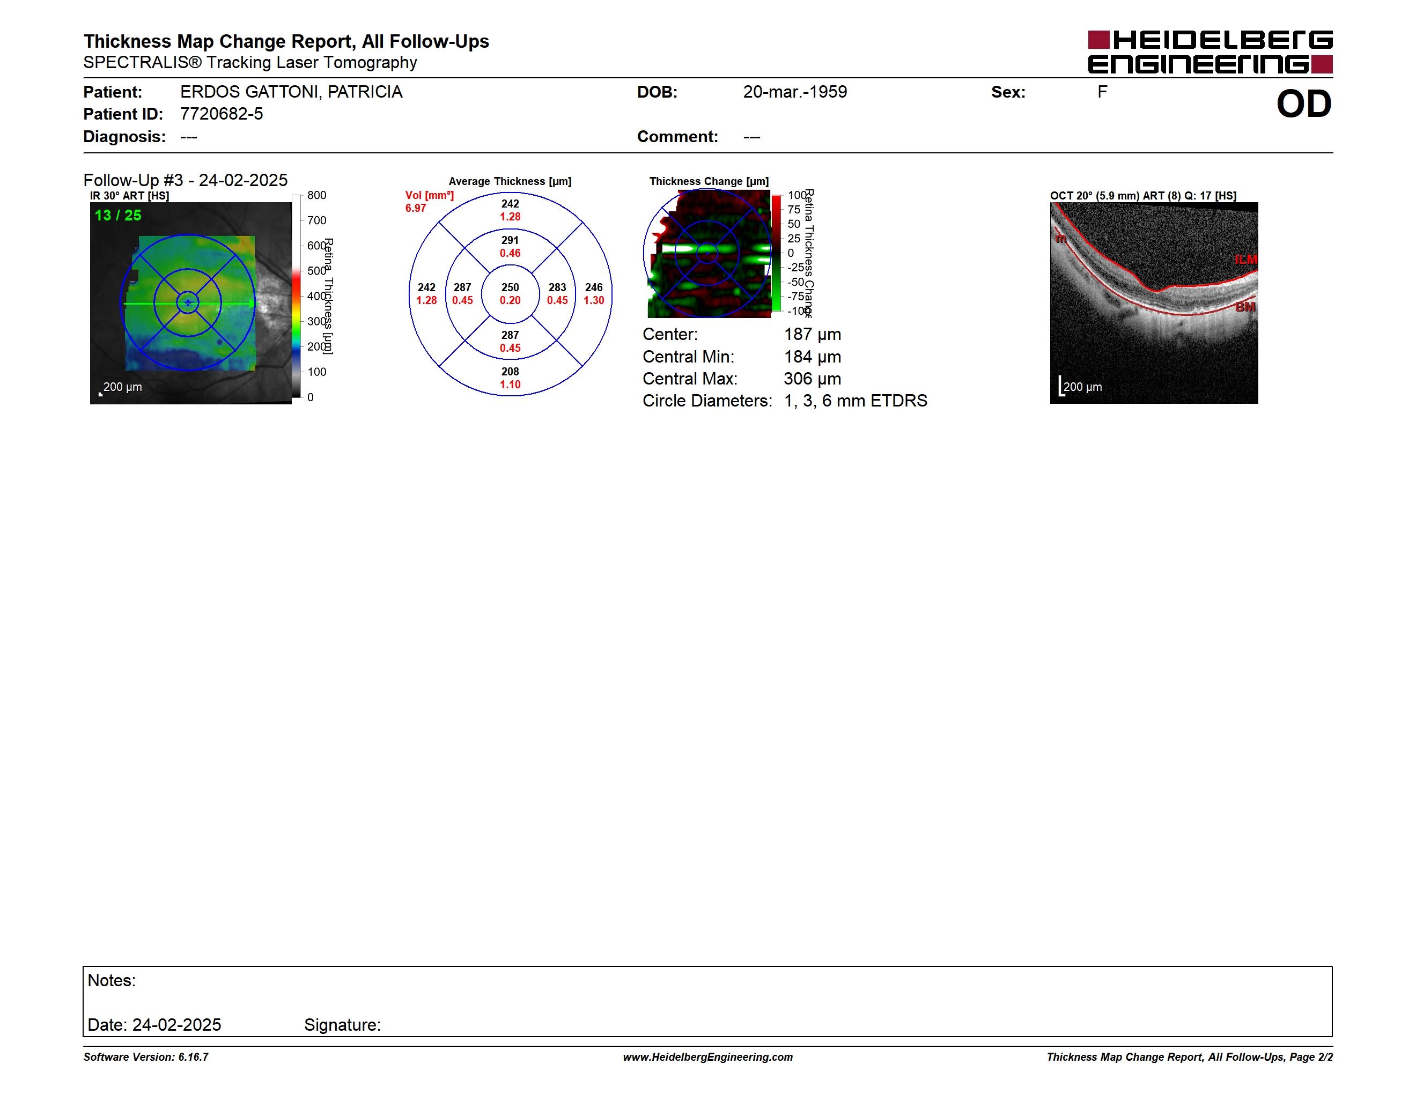Click Circle Diameters 1, 3, 6 mm ETDRS
This screenshot has height=1094, width=1416.
(785, 401)
